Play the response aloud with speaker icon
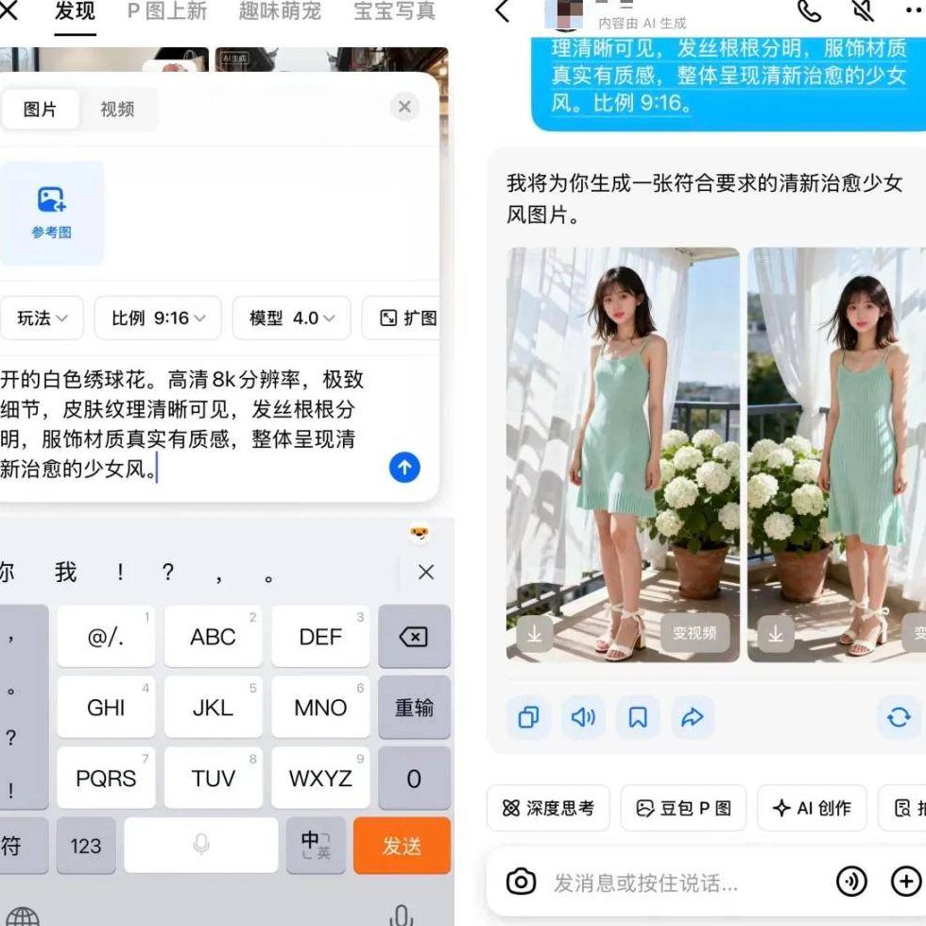 (583, 717)
